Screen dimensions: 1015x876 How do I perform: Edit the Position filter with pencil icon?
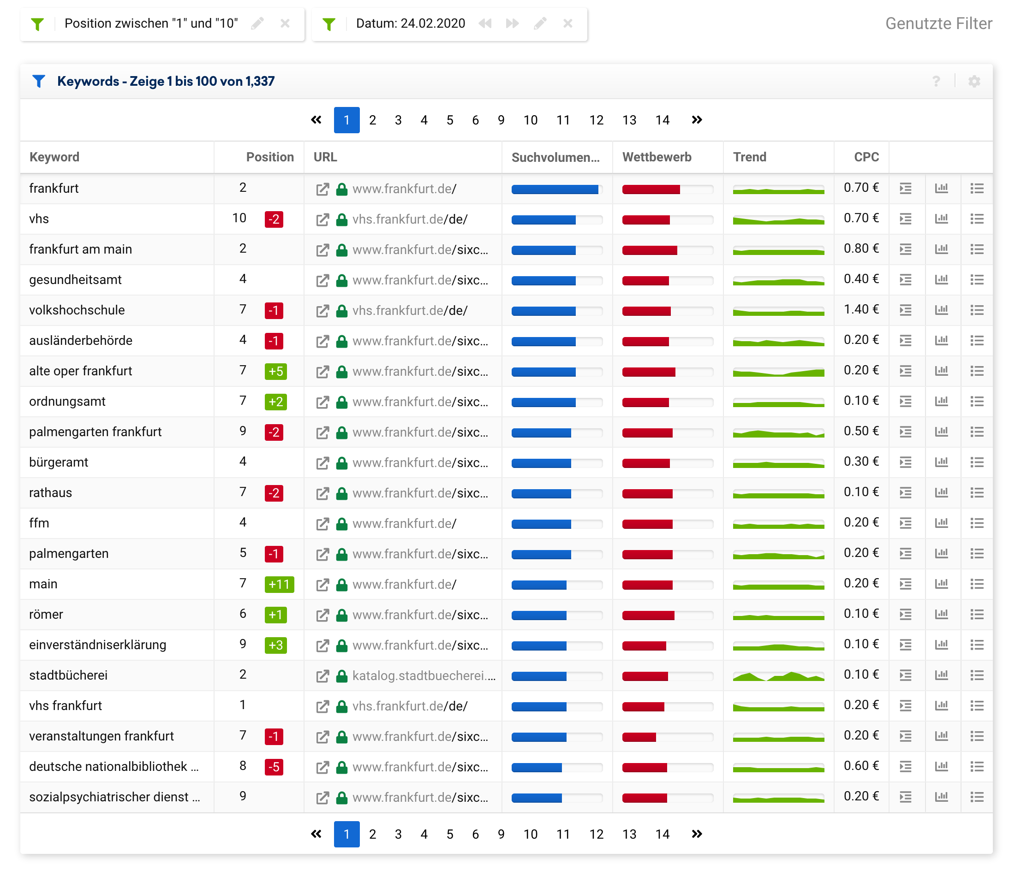pos(257,24)
